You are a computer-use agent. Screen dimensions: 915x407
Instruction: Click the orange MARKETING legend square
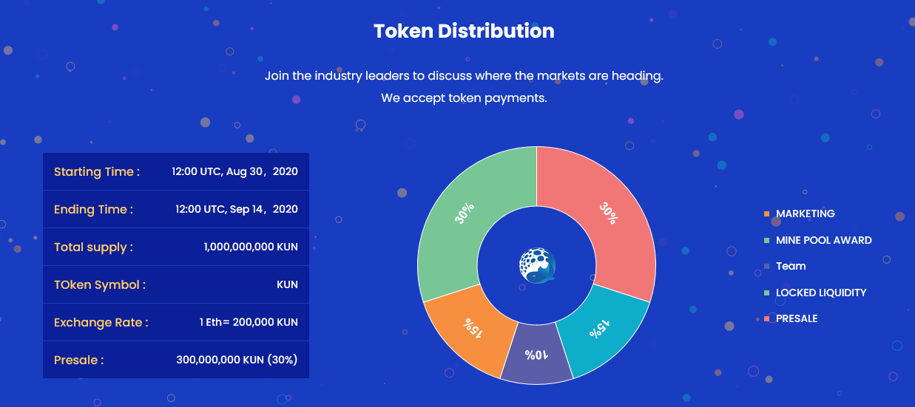click(766, 214)
